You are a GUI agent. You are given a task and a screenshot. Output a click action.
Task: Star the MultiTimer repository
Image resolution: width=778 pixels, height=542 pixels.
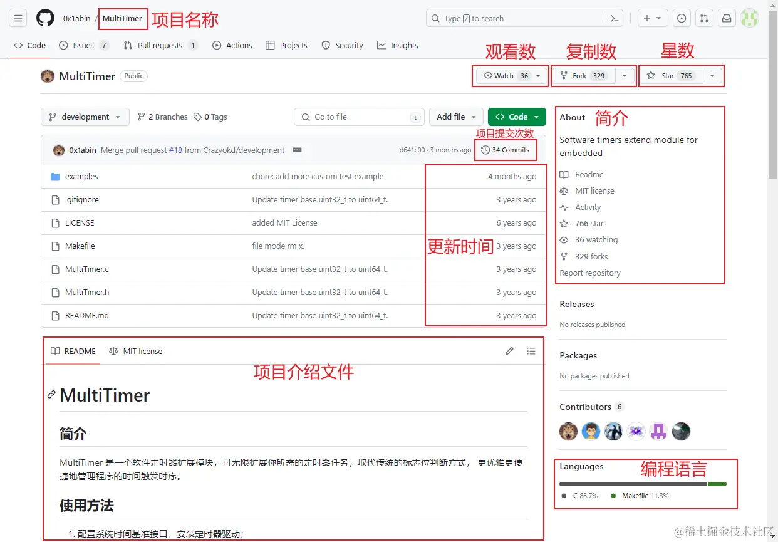click(x=671, y=76)
